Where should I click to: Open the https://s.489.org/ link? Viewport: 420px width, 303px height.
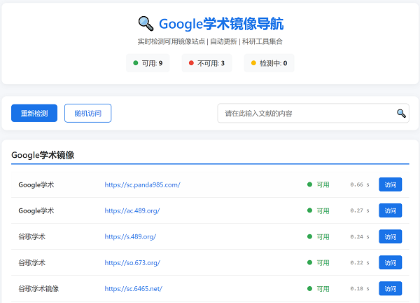tap(130, 236)
